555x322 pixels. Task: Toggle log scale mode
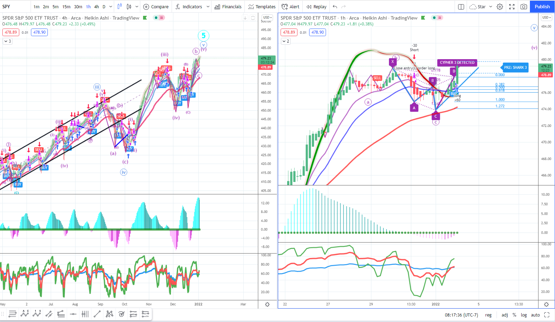tap(524, 315)
